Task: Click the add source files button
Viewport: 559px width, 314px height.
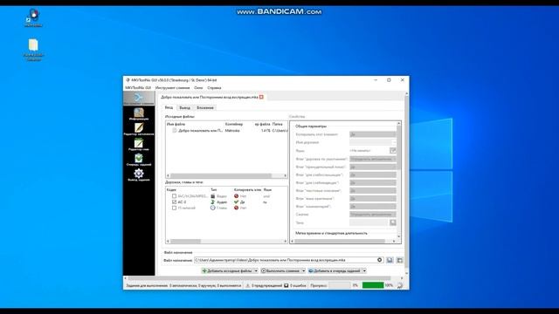Action: [x=227, y=271]
